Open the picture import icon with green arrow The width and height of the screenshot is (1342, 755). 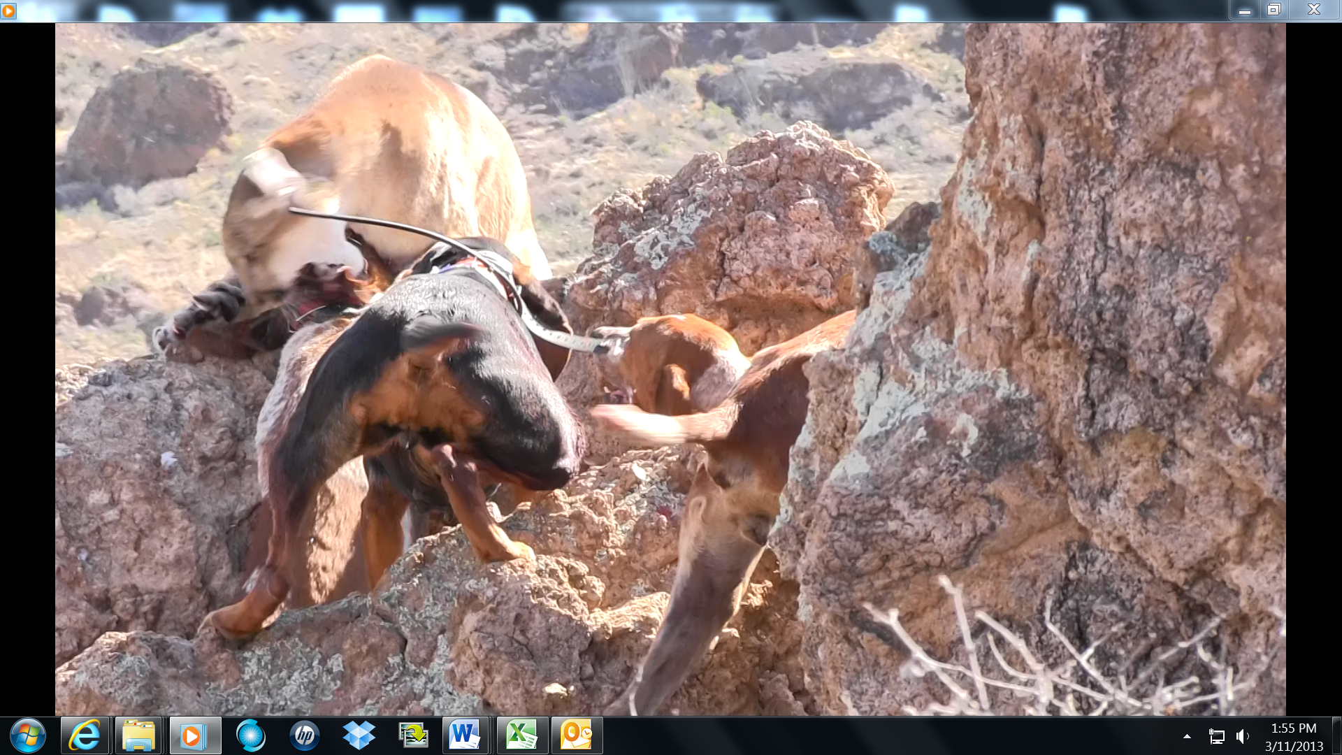413,735
